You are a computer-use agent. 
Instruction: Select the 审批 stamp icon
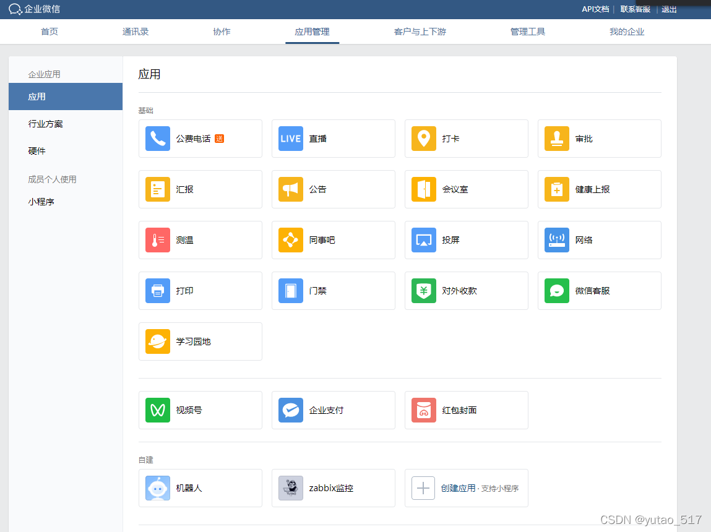point(557,139)
